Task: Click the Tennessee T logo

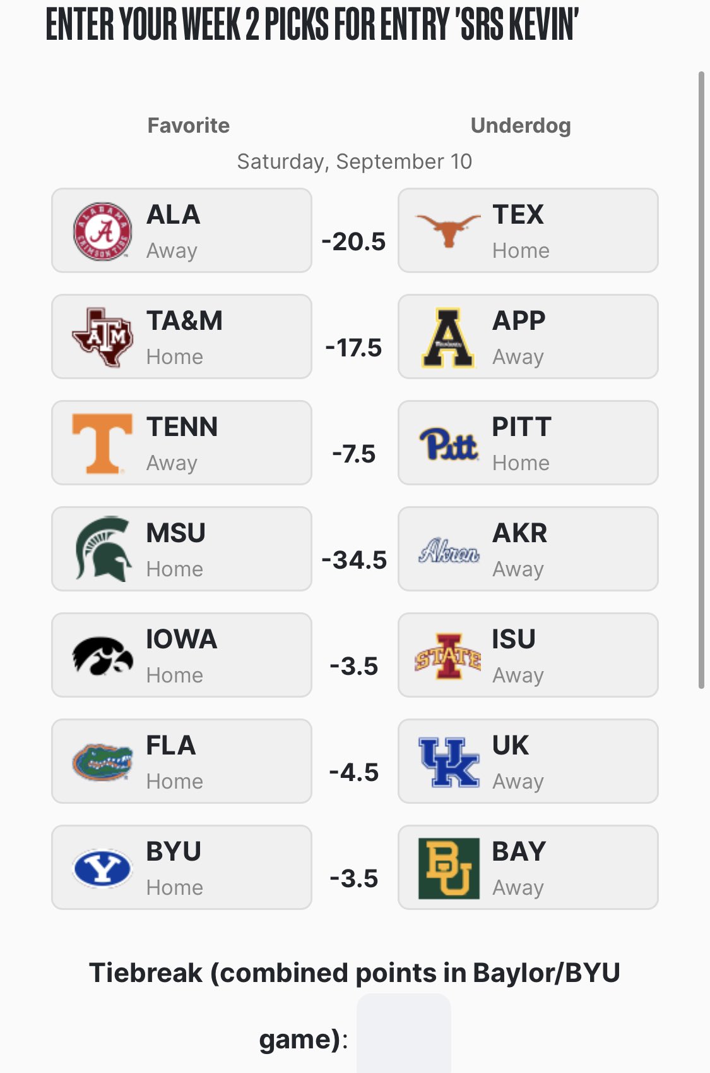Action: pyautogui.click(x=102, y=444)
